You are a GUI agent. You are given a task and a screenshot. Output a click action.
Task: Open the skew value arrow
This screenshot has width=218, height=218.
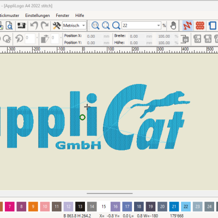pos(61,38)
